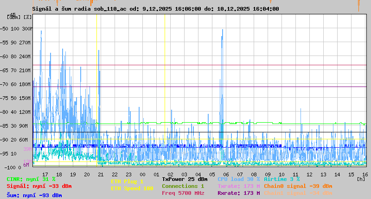Click the '90M' y-axis rate label

pyautogui.click(x=24, y=126)
